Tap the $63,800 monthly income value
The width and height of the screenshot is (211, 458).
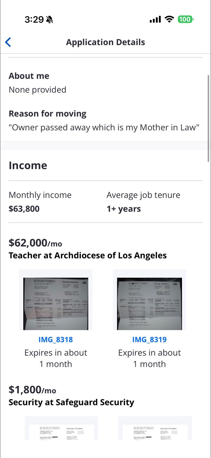coord(24,209)
